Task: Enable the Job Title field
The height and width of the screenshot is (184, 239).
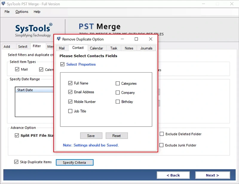Action: tap(70, 111)
